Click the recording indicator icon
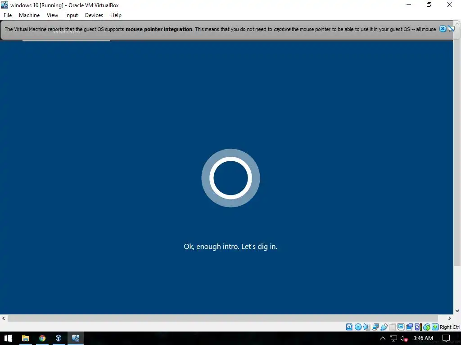 pos(409,327)
